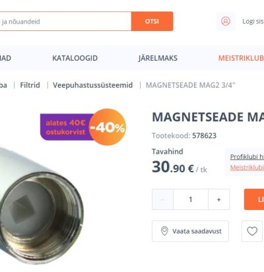Click the location pin icon
The image size is (264, 272).
coord(164,231)
